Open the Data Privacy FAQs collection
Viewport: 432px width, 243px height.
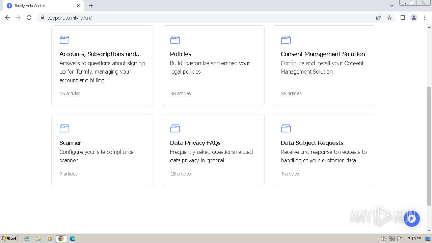pos(195,143)
